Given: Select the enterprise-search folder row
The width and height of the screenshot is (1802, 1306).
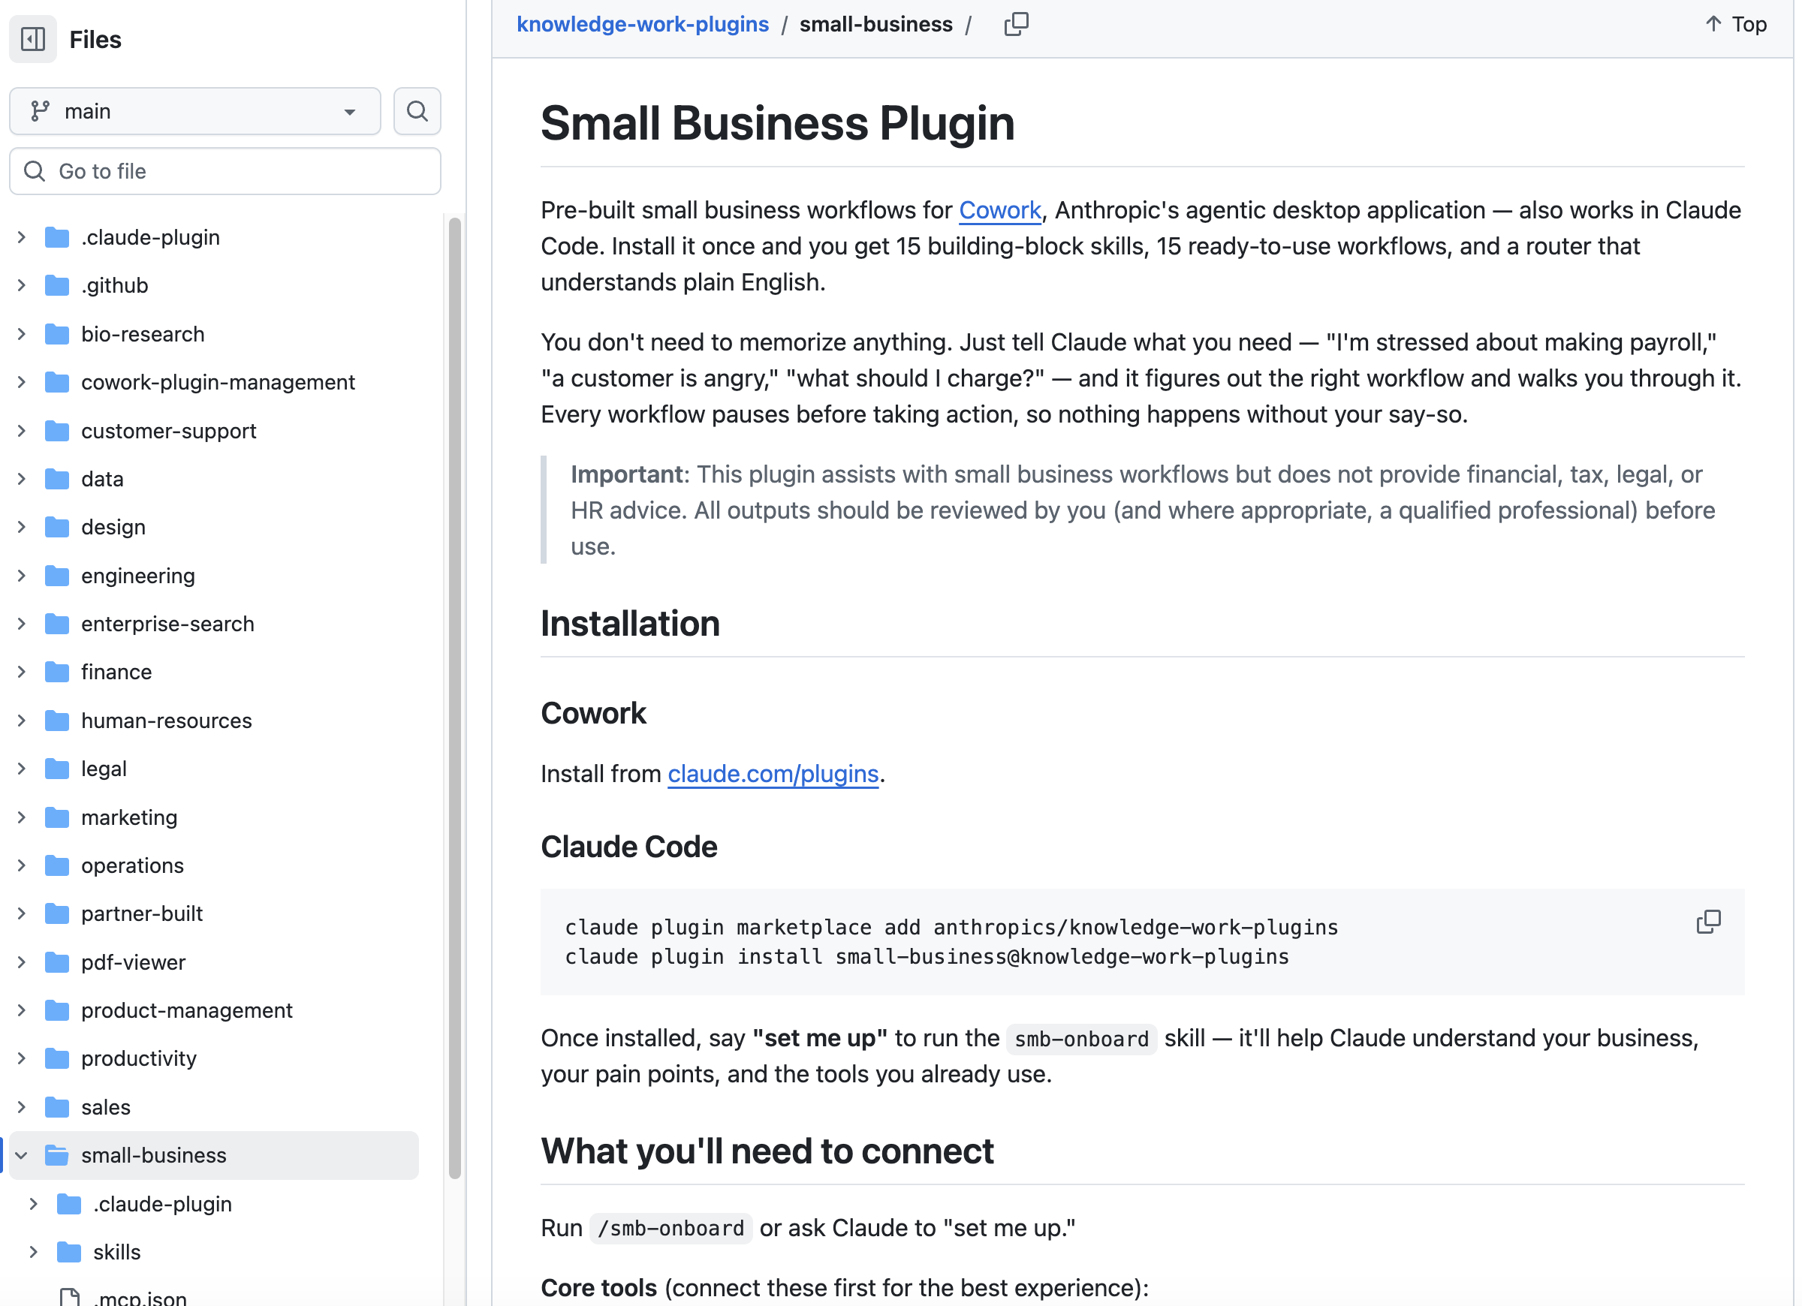Looking at the screenshot, I should coord(214,624).
